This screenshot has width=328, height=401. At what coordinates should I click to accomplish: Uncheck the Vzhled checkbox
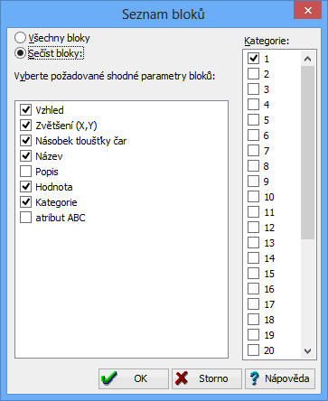point(26,110)
